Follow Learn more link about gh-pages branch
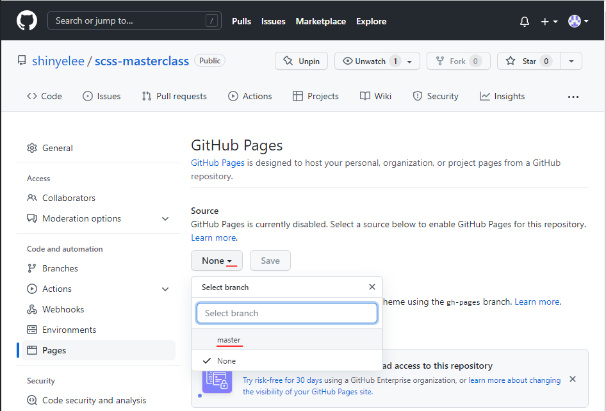The width and height of the screenshot is (606, 411). point(537,302)
